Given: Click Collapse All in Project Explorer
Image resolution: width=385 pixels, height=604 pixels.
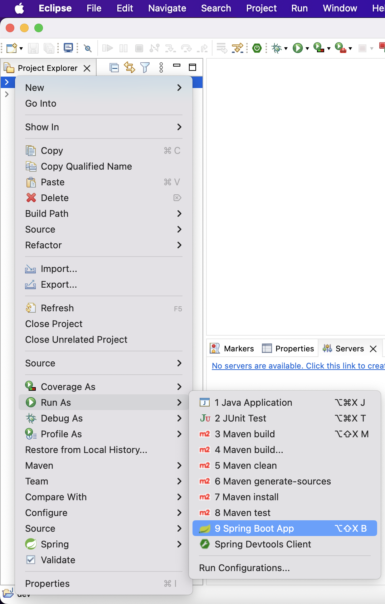Looking at the screenshot, I should pos(114,68).
